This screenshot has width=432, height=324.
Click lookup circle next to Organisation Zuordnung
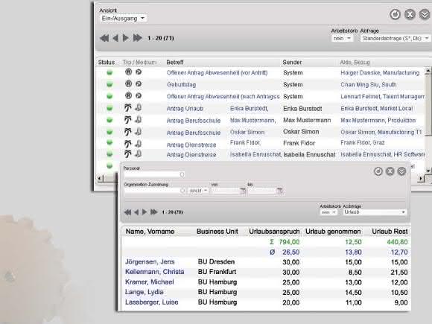(182, 191)
